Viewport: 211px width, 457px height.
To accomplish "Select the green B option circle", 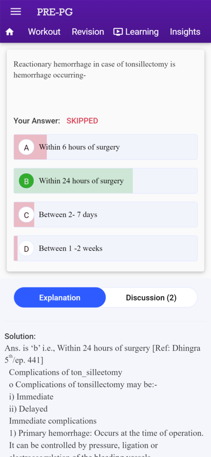I will pyautogui.click(x=26, y=181).
